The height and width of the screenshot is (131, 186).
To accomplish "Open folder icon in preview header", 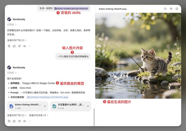I will (165, 9).
